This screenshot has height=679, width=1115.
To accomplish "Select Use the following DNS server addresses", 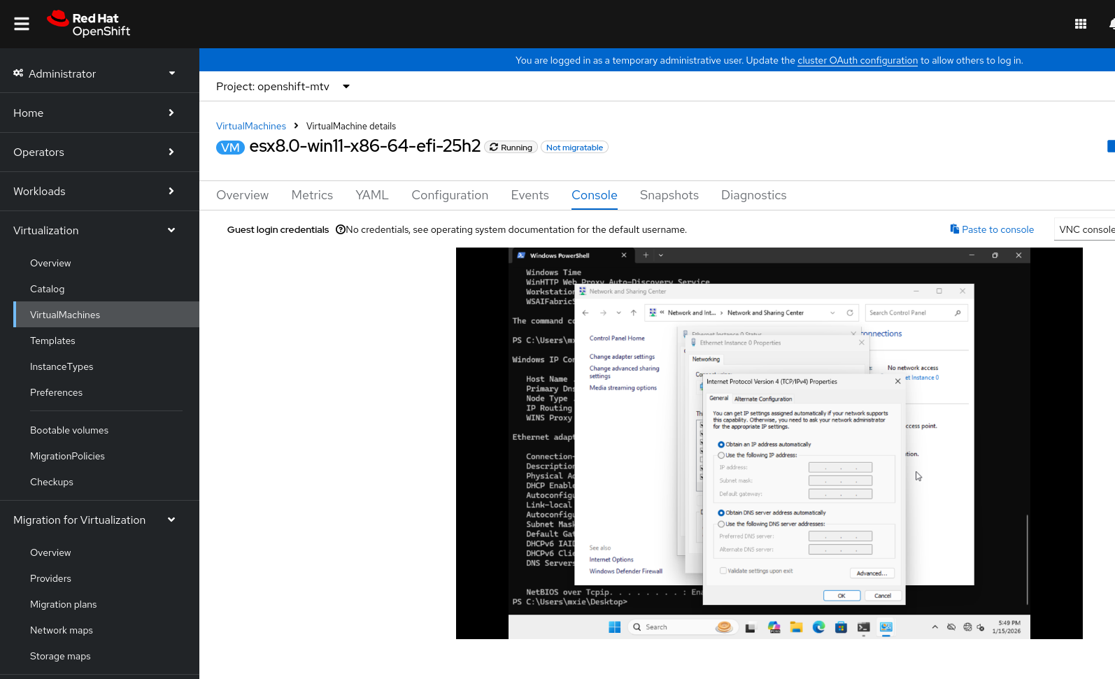I will pos(721,524).
